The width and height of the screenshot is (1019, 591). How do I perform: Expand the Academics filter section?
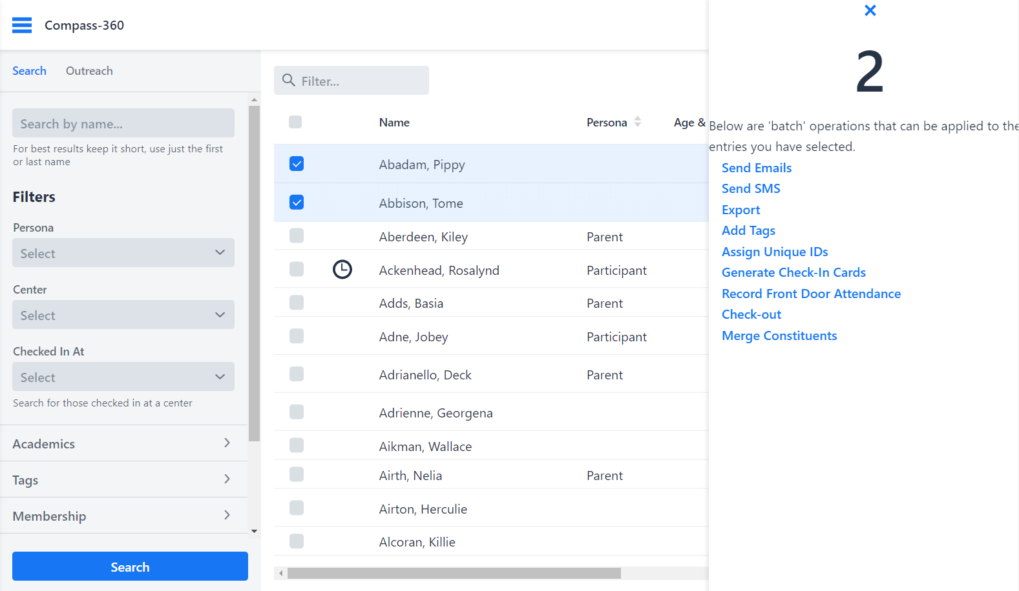(x=123, y=443)
